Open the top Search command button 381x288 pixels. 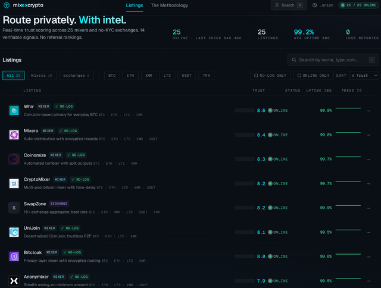click(289, 5)
